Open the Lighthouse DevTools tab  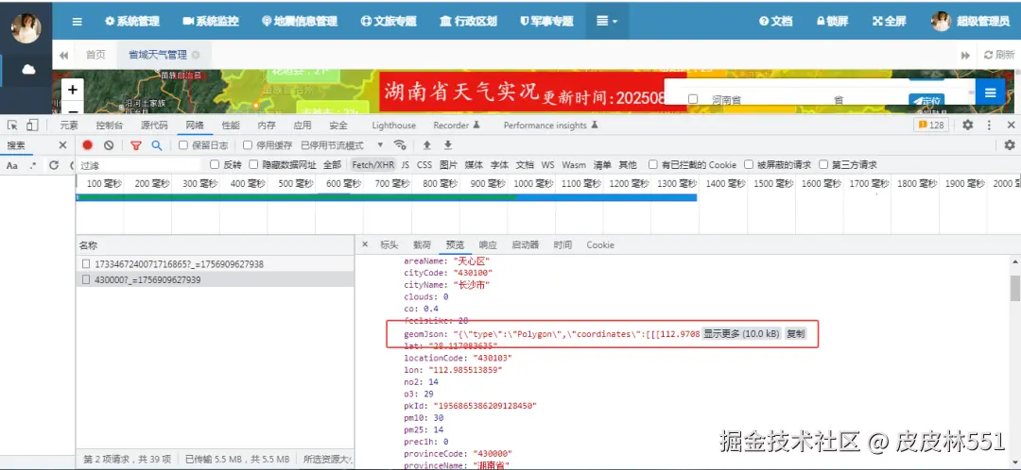point(394,126)
